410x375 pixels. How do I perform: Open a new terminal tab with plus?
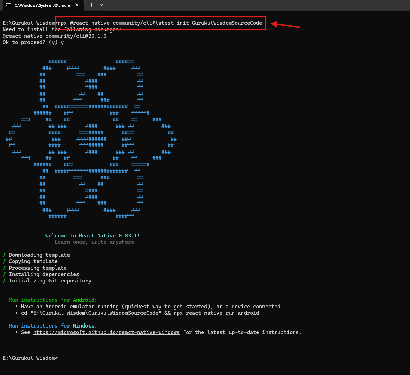(91, 5)
